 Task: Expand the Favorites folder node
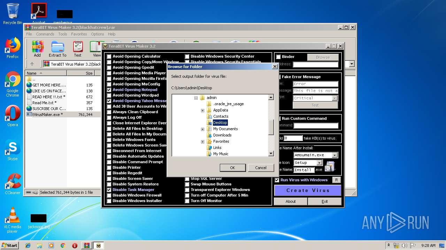pyautogui.click(x=203, y=142)
